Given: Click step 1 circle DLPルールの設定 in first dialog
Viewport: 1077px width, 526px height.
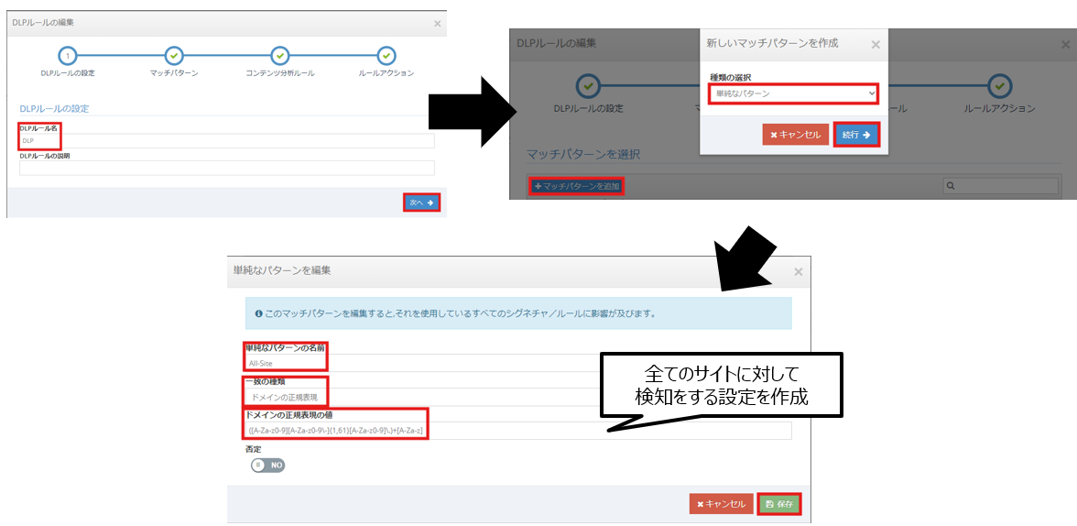Looking at the screenshot, I should pyautogui.click(x=68, y=56).
